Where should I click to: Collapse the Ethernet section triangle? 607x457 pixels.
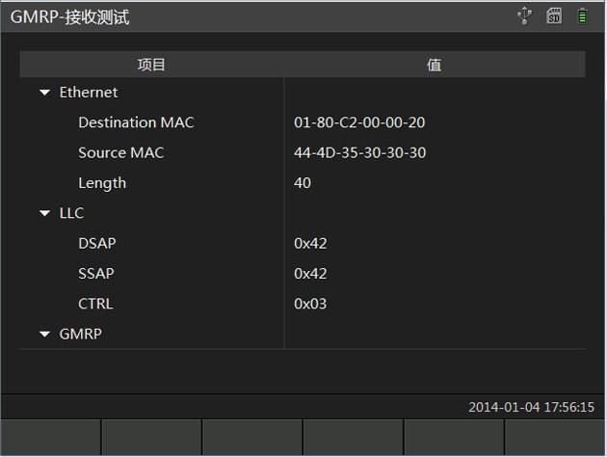tap(45, 93)
